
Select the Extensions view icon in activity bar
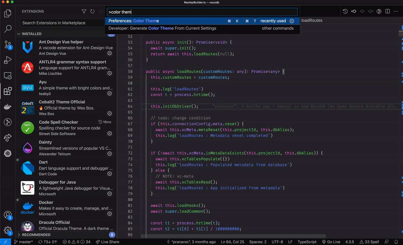click(8, 91)
